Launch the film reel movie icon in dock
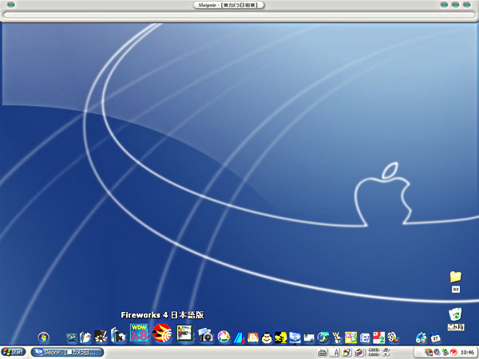 point(393,337)
